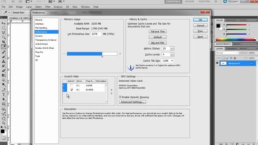Move scratch disk up with arrow button
The height and width of the screenshot is (145, 258).
(x=111, y=90)
